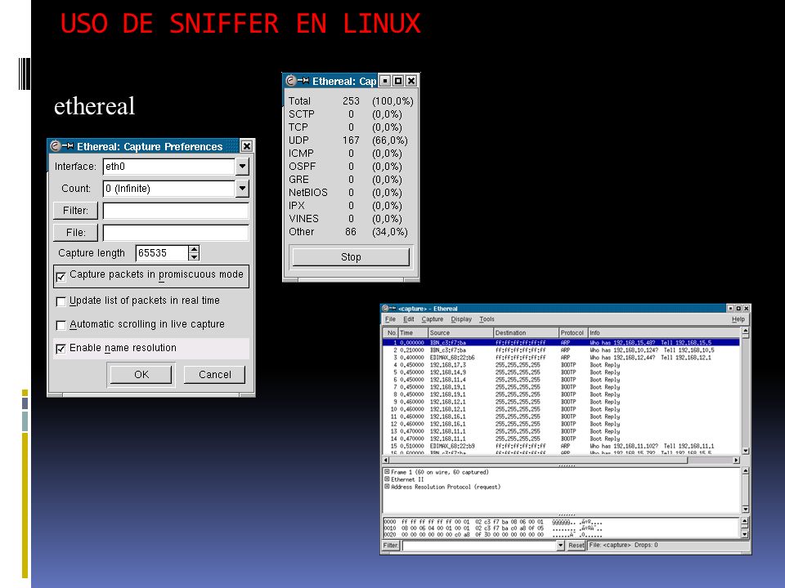
Task: Sort by the Info column header
Action: (x=664, y=332)
